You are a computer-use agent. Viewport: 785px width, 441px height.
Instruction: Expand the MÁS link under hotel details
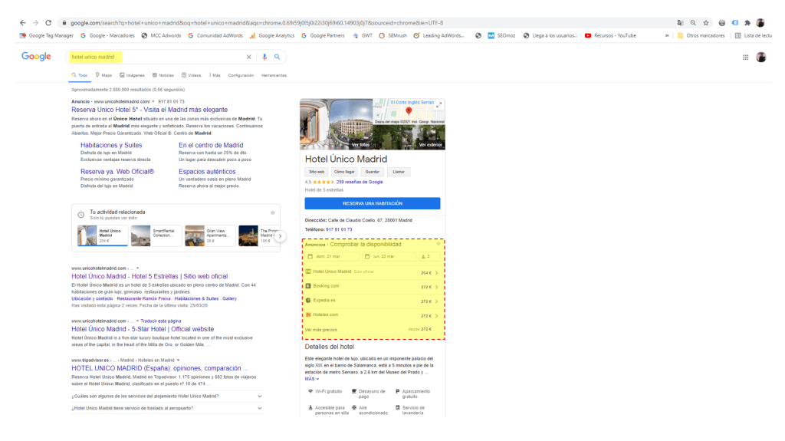tap(311, 379)
